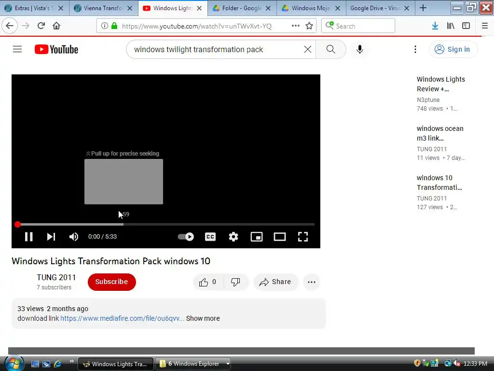Focus the Firefox Search box

(x=358, y=26)
